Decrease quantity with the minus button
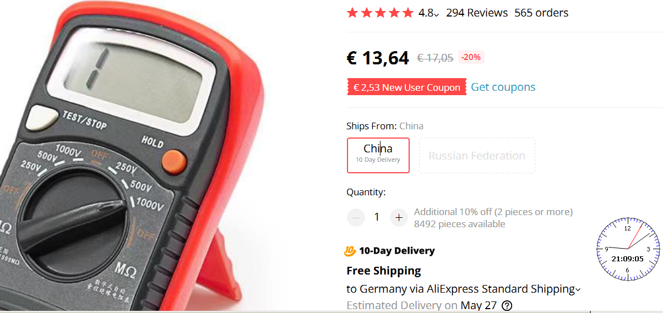Screen dimensions: 663x313 coord(356,218)
